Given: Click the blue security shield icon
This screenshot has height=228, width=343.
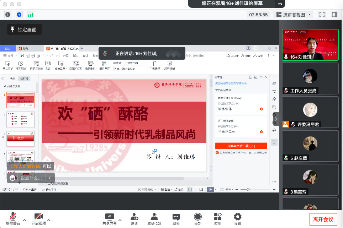Looking at the screenshot, I should coord(19,15).
